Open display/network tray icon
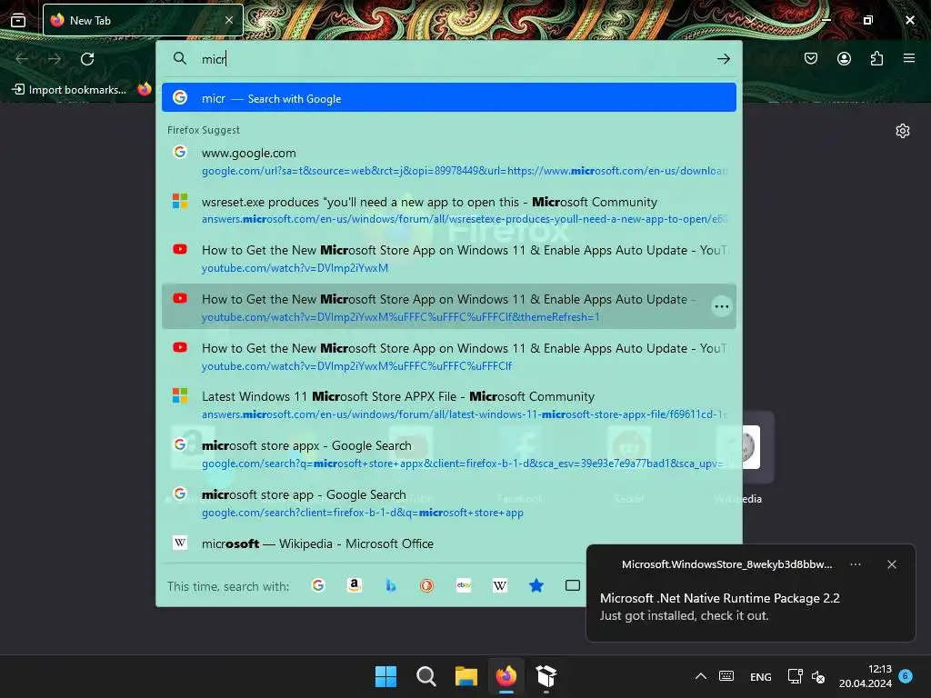The height and width of the screenshot is (698, 931). coord(795,676)
